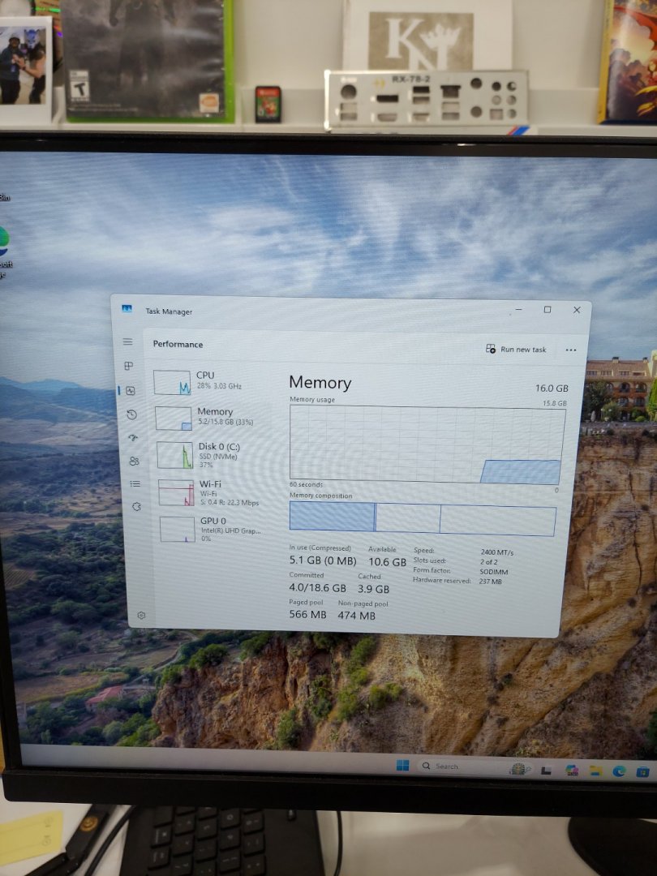Click the Memory composition bar
This screenshot has width=657, height=876.
pyautogui.click(x=423, y=518)
